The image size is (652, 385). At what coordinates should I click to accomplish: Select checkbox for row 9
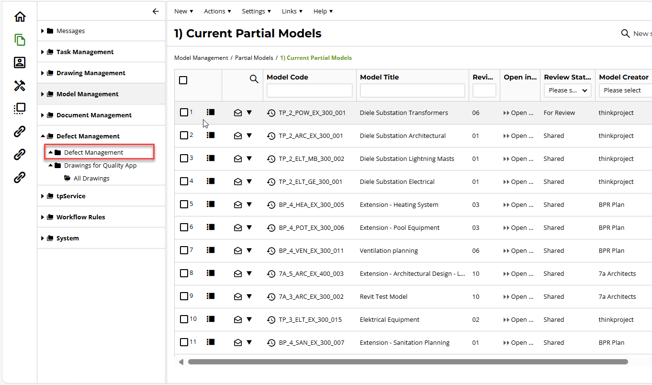[x=184, y=296]
